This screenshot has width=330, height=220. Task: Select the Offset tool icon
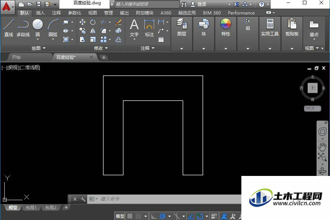click(118, 39)
